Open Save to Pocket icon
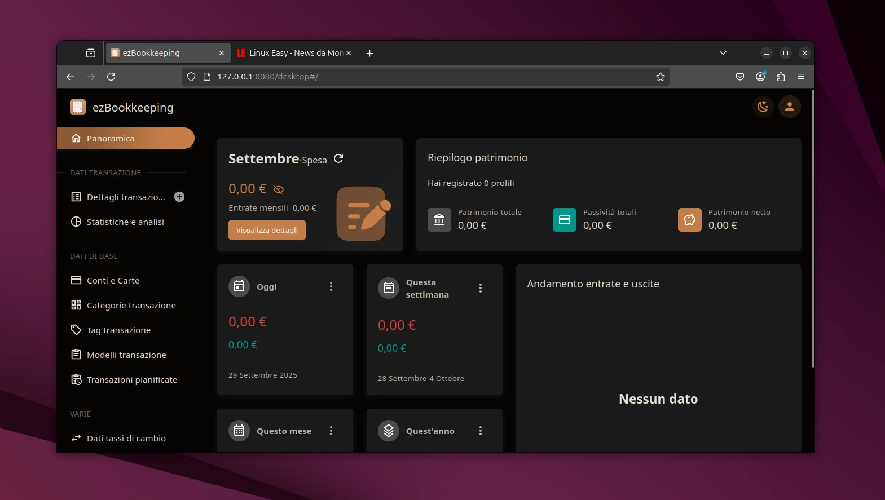Screen dimensions: 885x500 (x=740, y=77)
